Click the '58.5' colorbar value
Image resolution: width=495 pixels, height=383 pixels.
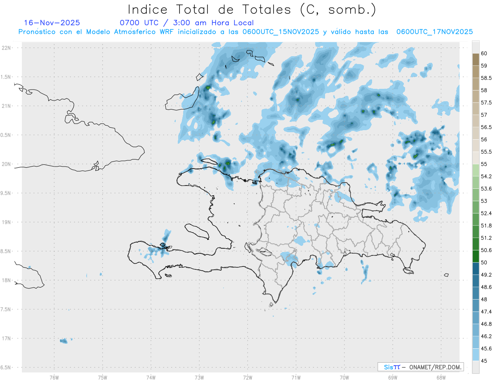click(x=486, y=78)
